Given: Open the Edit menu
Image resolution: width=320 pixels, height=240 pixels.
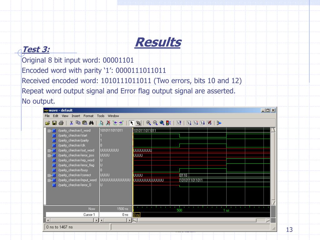Looking at the screenshot, I should pyautogui.click(x=56, y=116).
